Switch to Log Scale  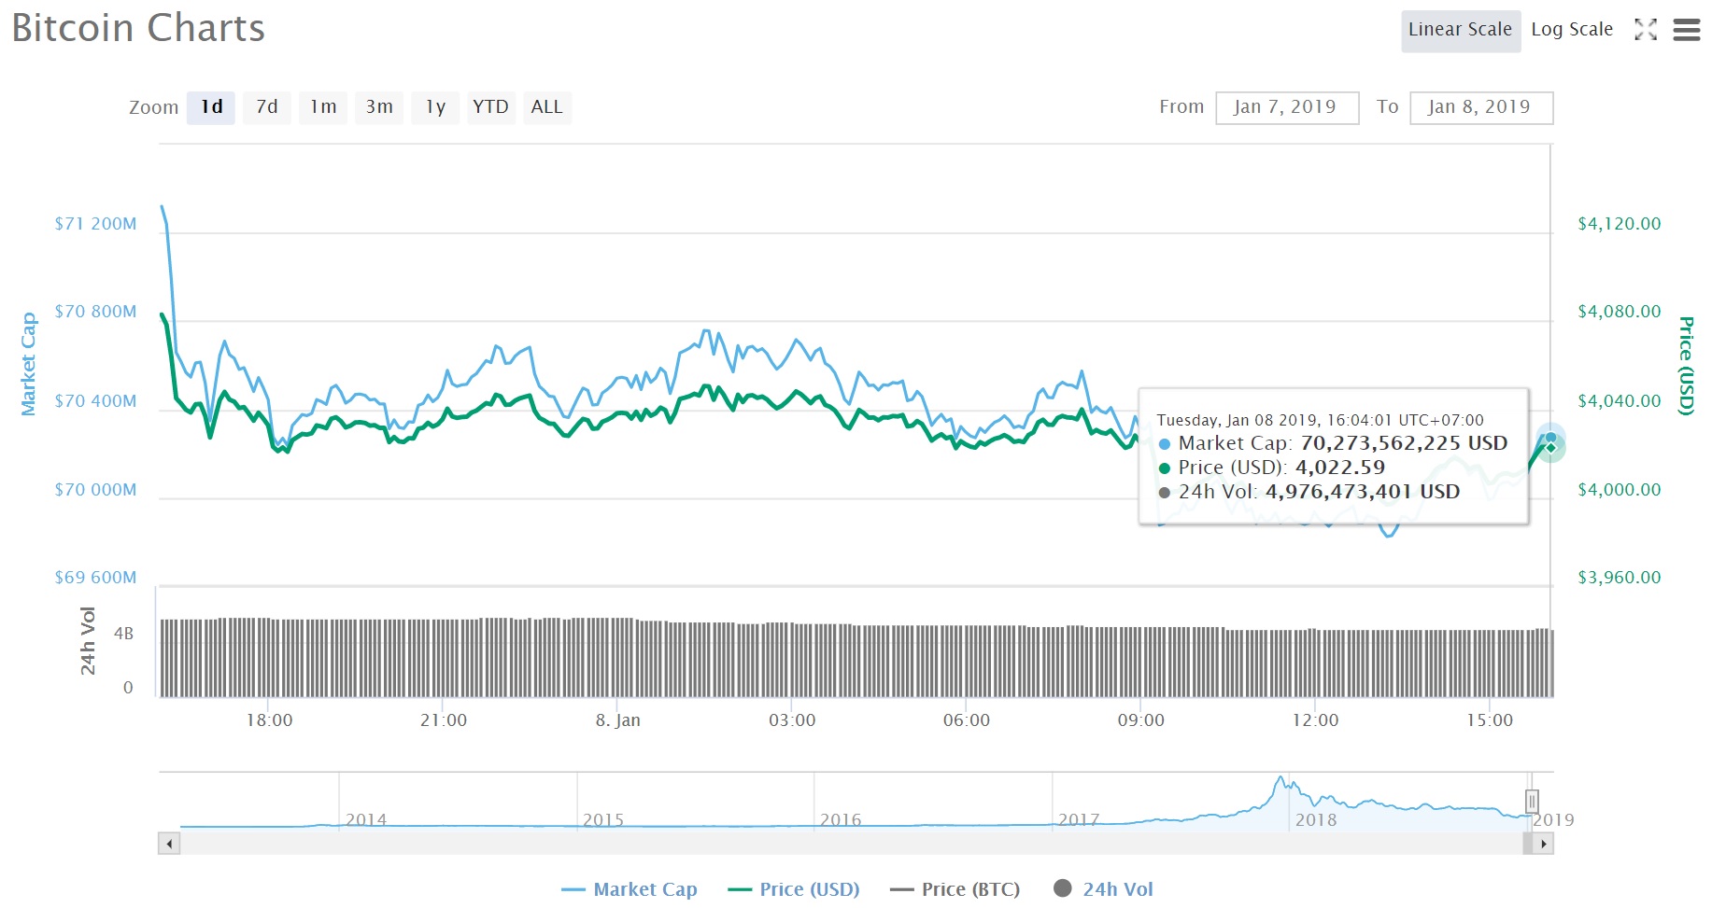tap(1572, 30)
